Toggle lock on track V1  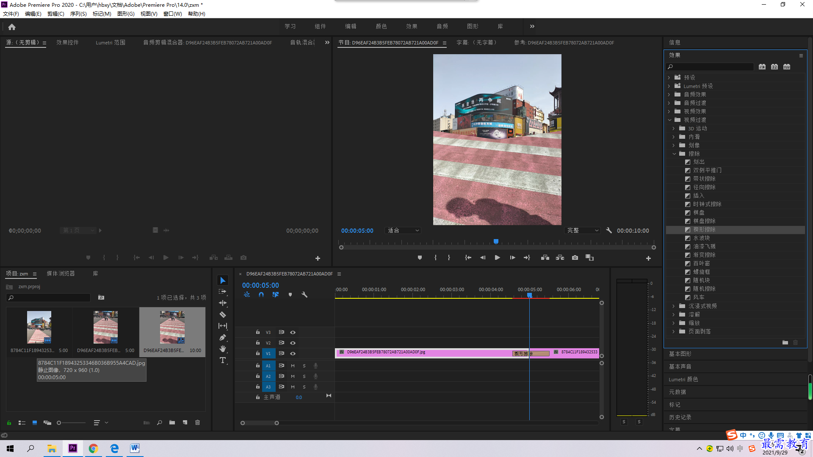(x=258, y=353)
